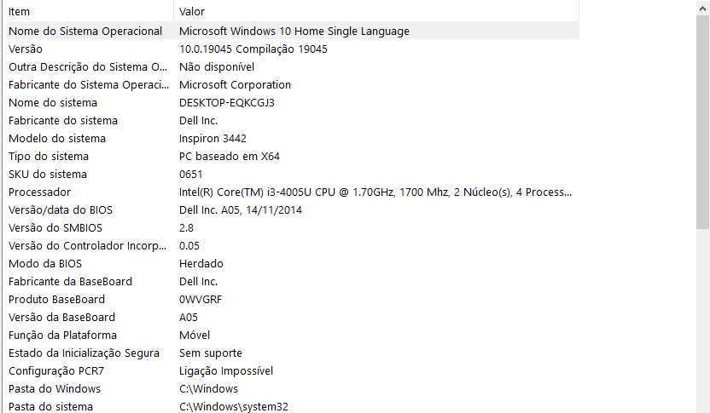Select the Configuração PCR7 row
Image resolution: width=710 pixels, height=413 pixels.
[85, 371]
